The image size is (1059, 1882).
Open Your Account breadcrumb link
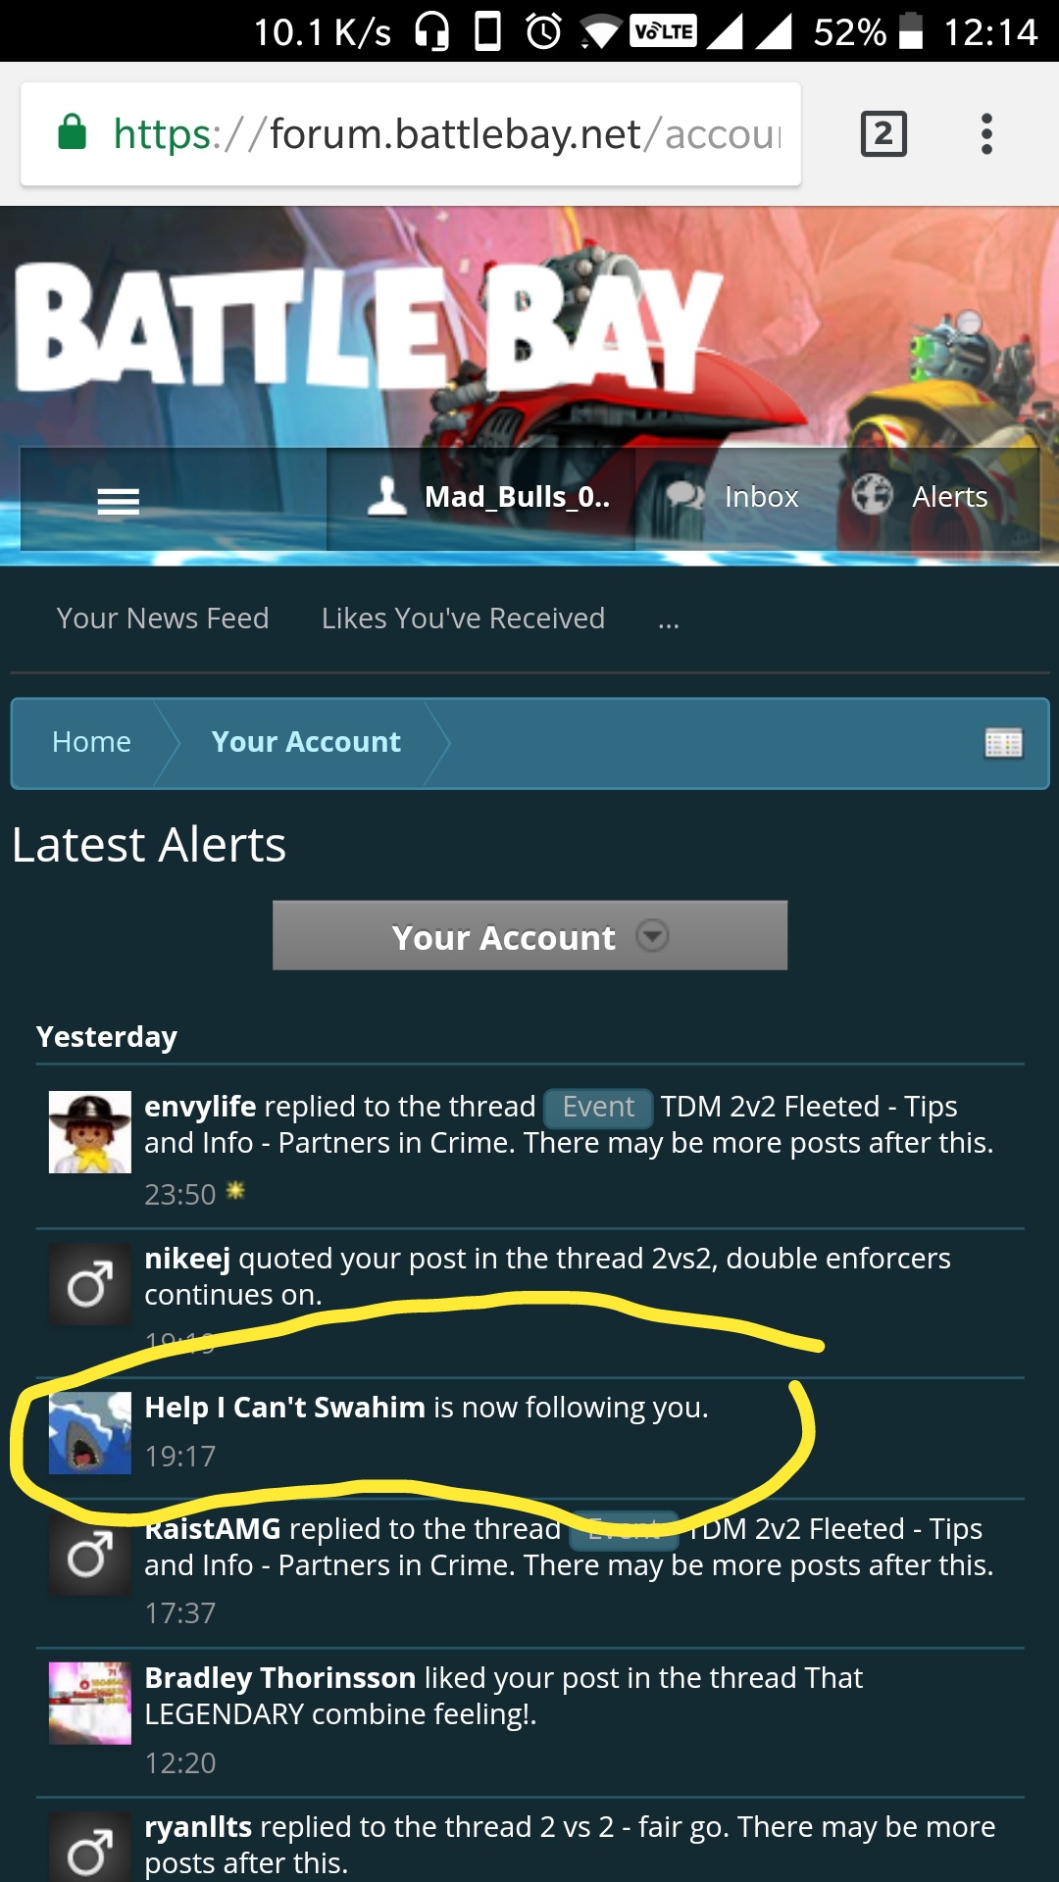[x=306, y=742]
